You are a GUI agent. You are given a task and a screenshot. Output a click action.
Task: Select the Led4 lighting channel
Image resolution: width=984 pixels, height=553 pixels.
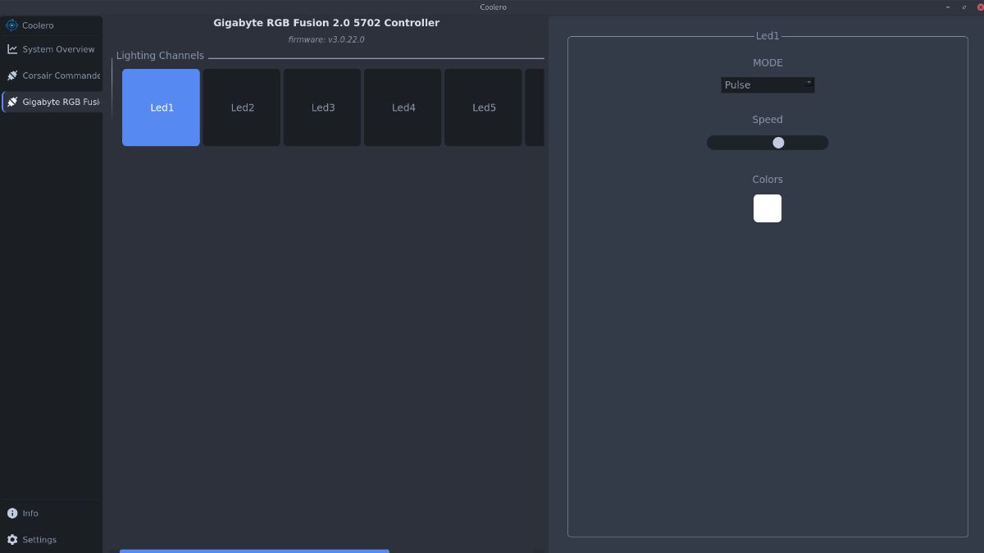point(403,107)
